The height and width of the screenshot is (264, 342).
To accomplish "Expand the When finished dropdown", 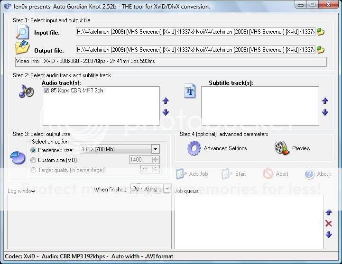I will click(167, 189).
